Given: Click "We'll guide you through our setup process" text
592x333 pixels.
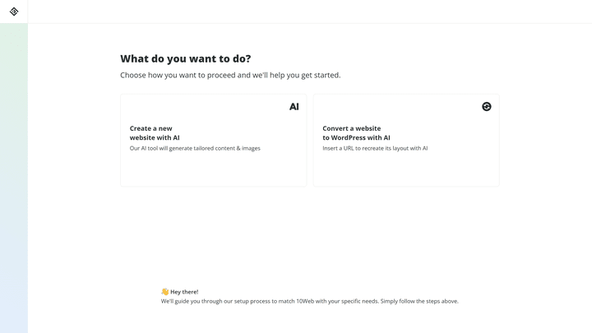Looking at the screenshot, I should click(x=222, y=302).
